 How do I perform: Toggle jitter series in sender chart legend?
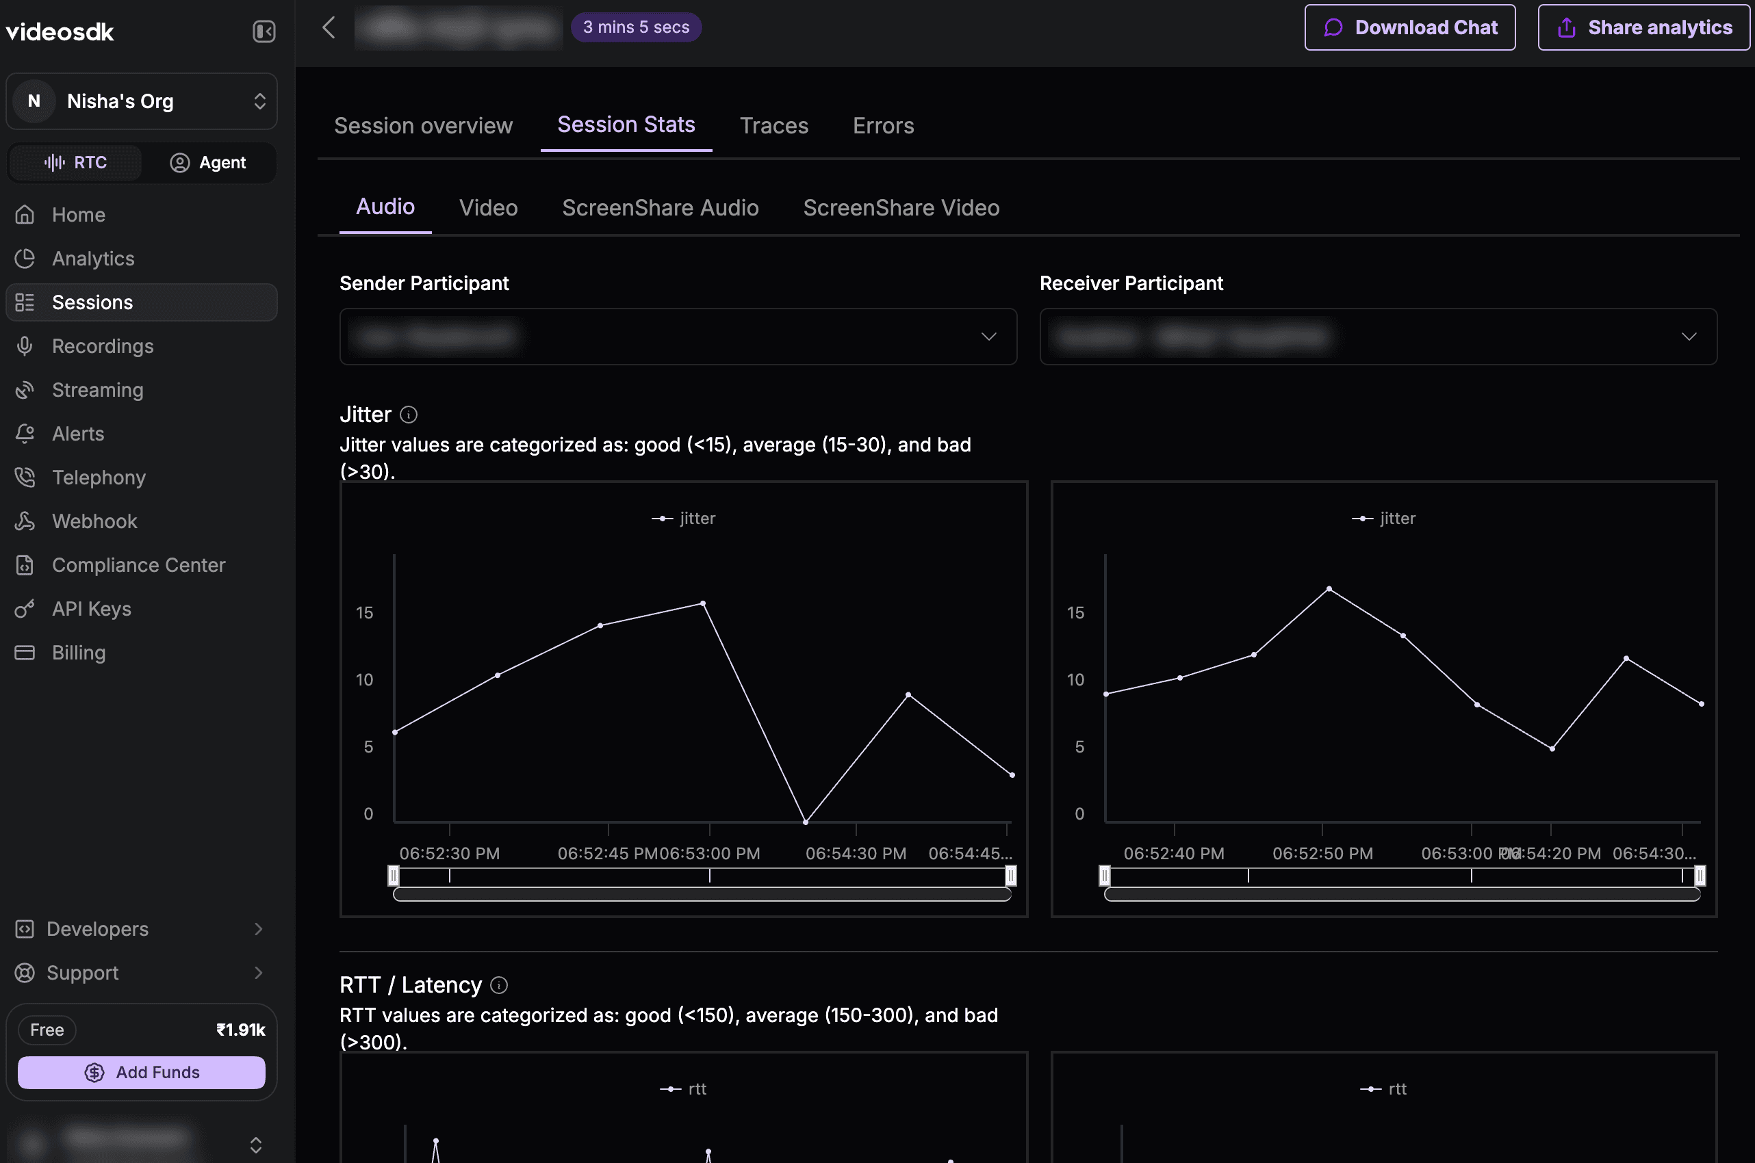coord(683,519)
